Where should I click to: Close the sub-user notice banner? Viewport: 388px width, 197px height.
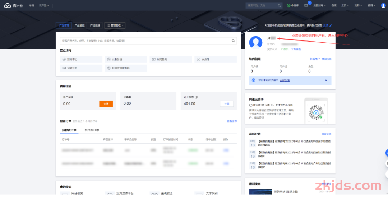click(326, 80)
